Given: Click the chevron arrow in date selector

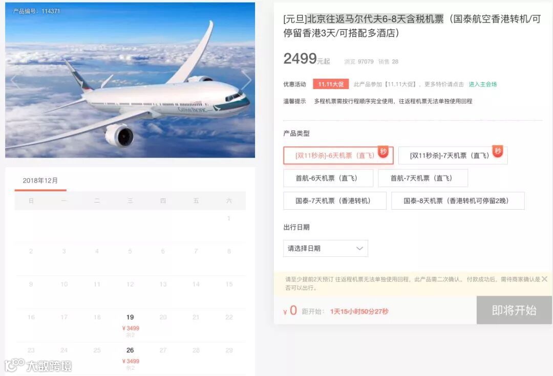Looking at the screenshot, I should 359,249.
